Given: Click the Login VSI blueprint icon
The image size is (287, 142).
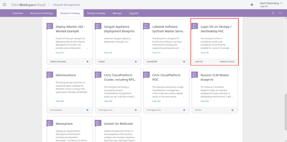Looking at the screenshot, I should click(x=195, y=26).
